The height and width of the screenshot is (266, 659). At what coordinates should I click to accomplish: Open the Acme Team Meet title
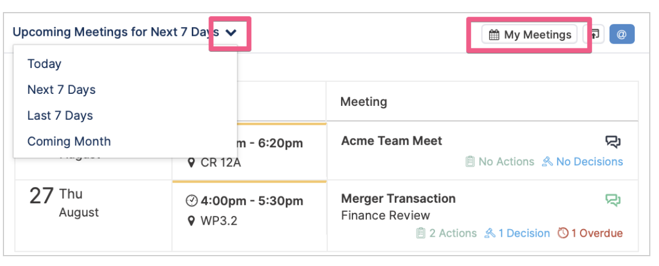point(391,141)
